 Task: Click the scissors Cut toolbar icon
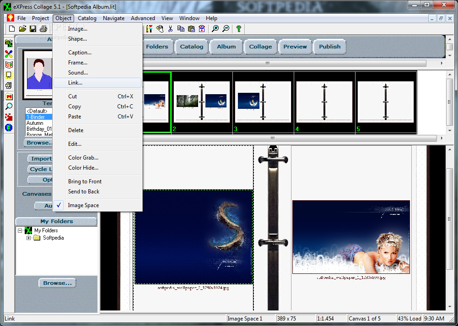tap(170, 29)
